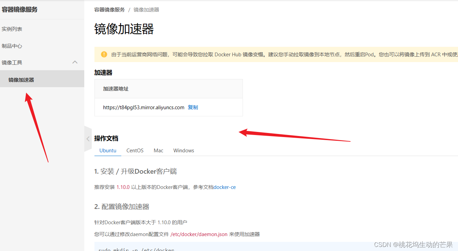Click the 容器镜像服务 sidebar title
Screen dimensions: 458x251
pos(20,9)
